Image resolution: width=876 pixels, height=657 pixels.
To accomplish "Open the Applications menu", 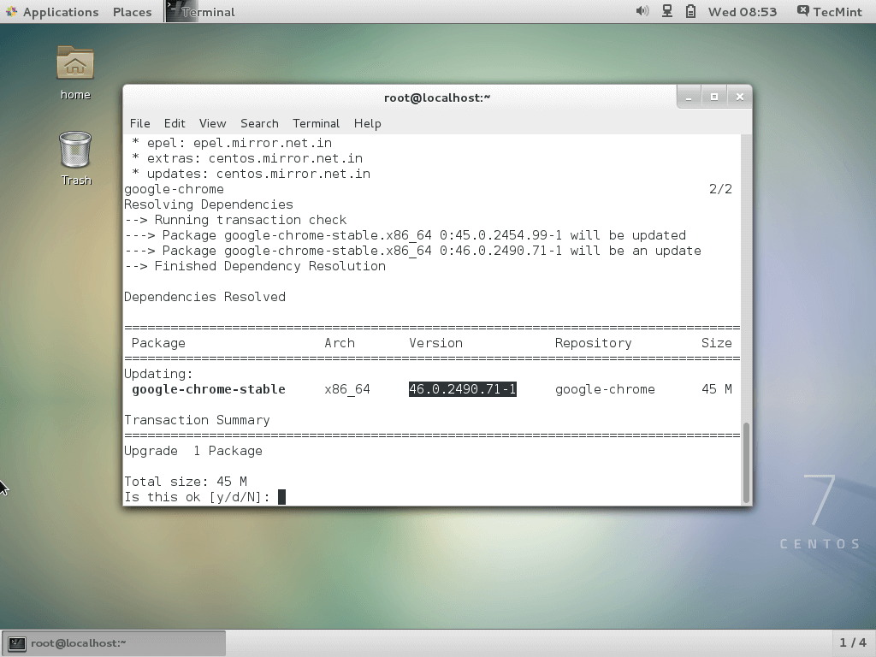I will point(52,12).
